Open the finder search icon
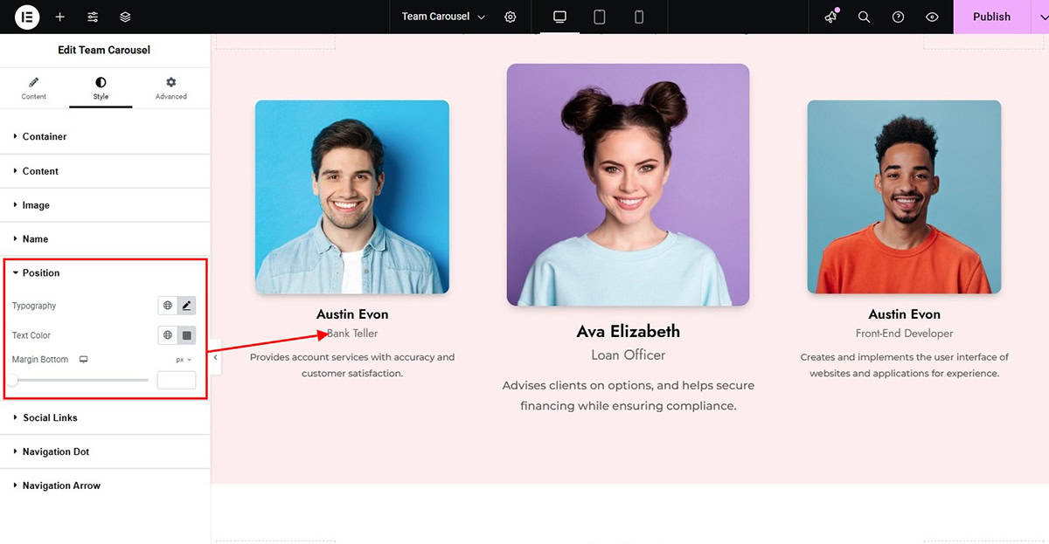The image size is (1049, 544). [x=864, y=17]
